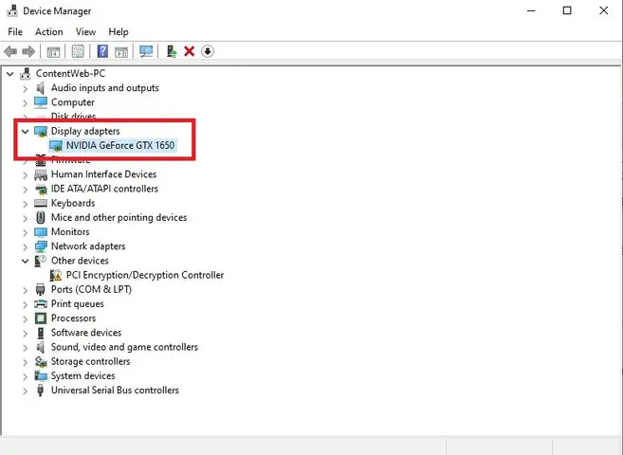Collapse the ContentWeb-PC root node
The image size is (623, 455).
point(9,74)
